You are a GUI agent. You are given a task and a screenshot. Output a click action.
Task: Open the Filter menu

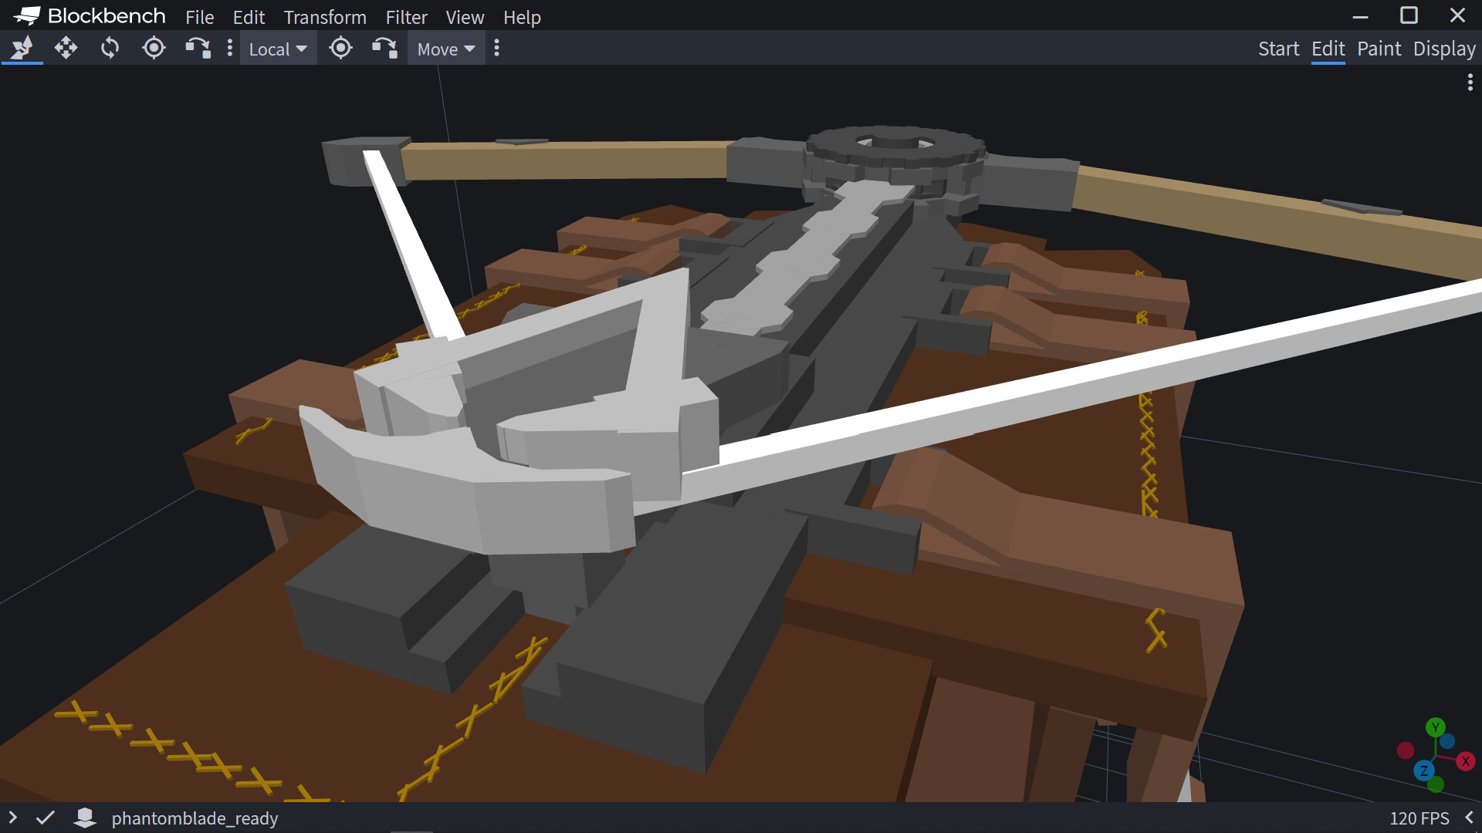[x=406, y=17]
